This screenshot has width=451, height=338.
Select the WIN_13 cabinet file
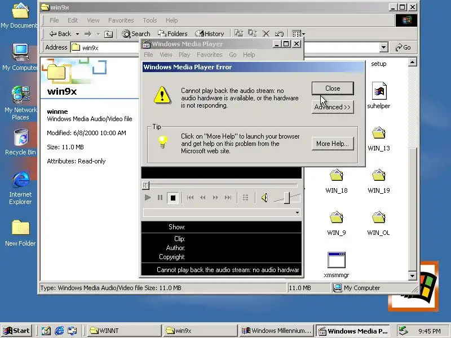coord(378,139)
